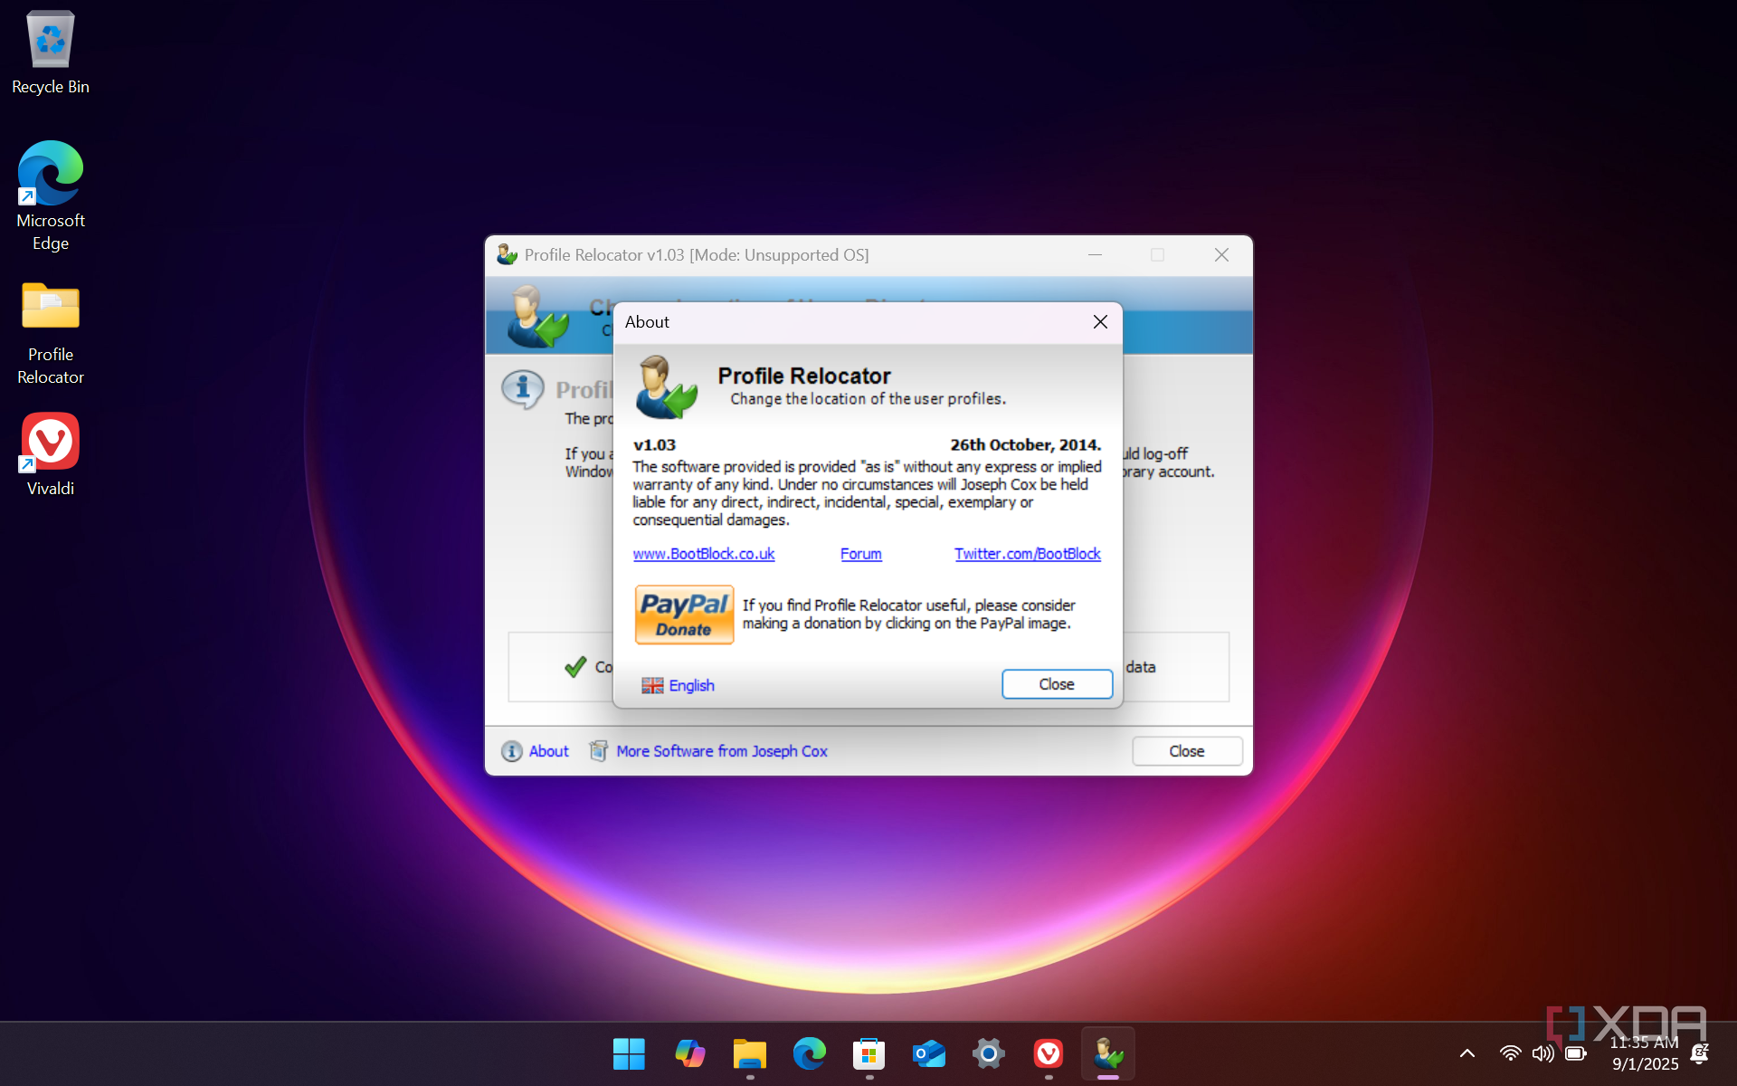Click the About info icon in footer

[511, 751]
